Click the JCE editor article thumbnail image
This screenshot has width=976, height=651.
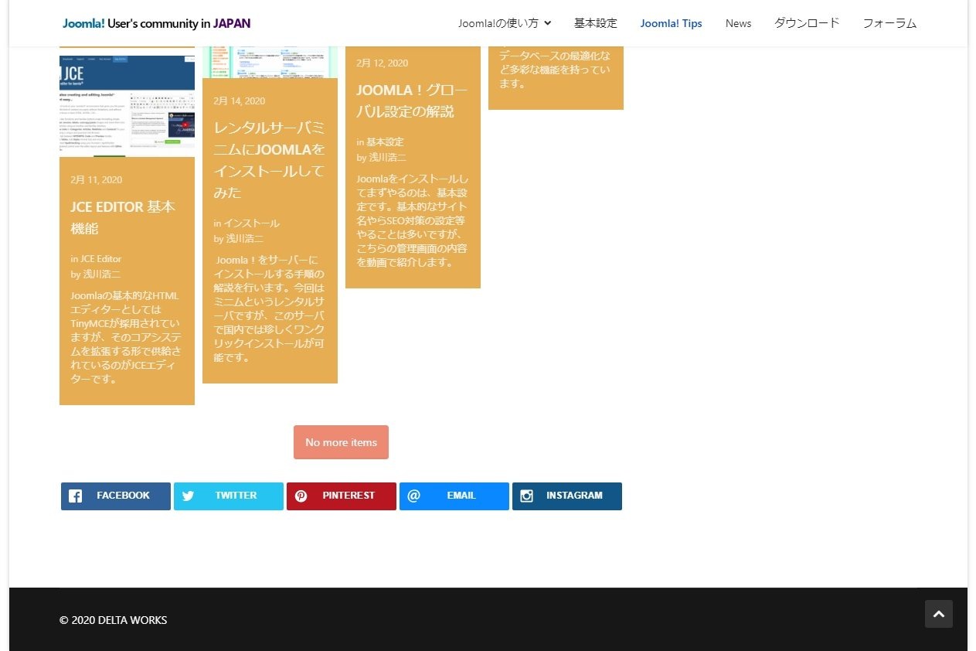(x=127, y=105)
